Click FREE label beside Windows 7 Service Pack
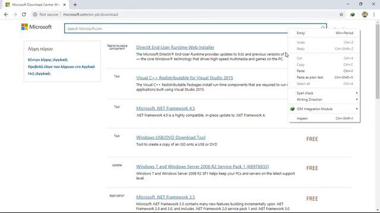The image size is (380, 213). point(312,168)
